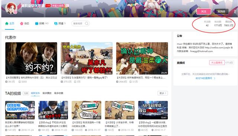
Task: Open the 你是BB机 video thumbnail
Action: [x=86, y=110]
